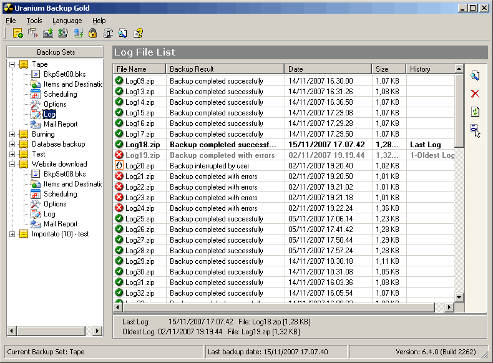This screenshot has width=493, height=363.
Task: Collapse the Website download node
Action: click(x=12, y=164)
